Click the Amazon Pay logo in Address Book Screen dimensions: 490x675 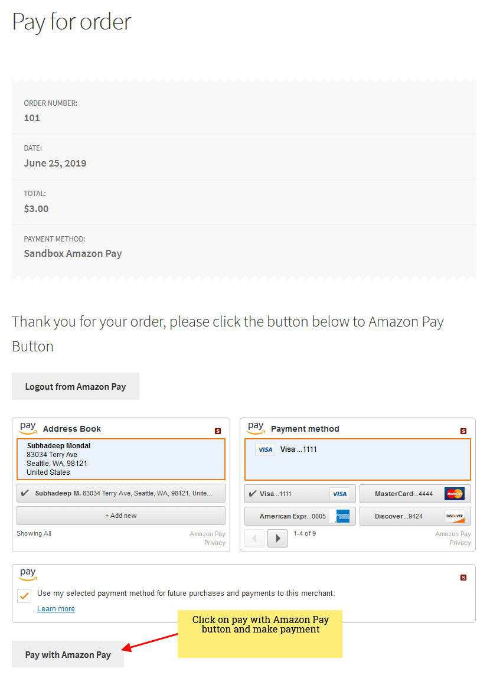pos(28,428)
